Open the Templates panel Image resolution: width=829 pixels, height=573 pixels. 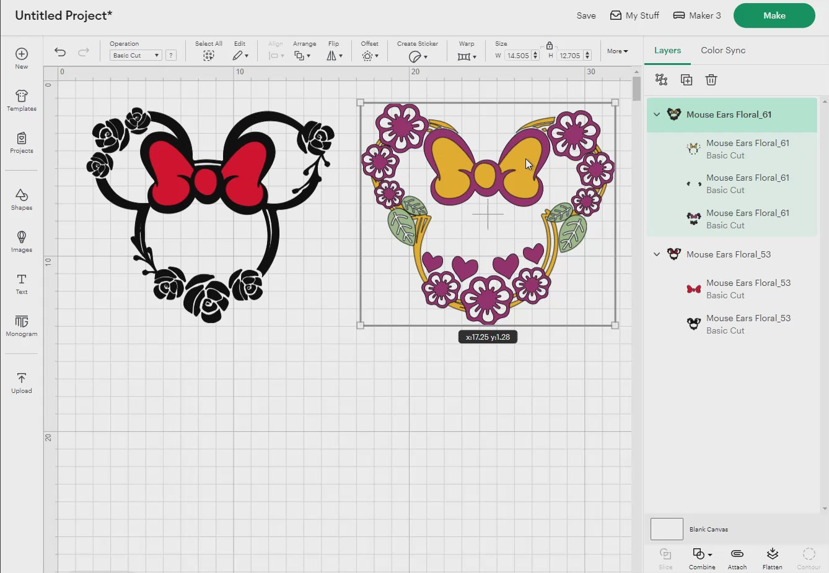point(22,100)
